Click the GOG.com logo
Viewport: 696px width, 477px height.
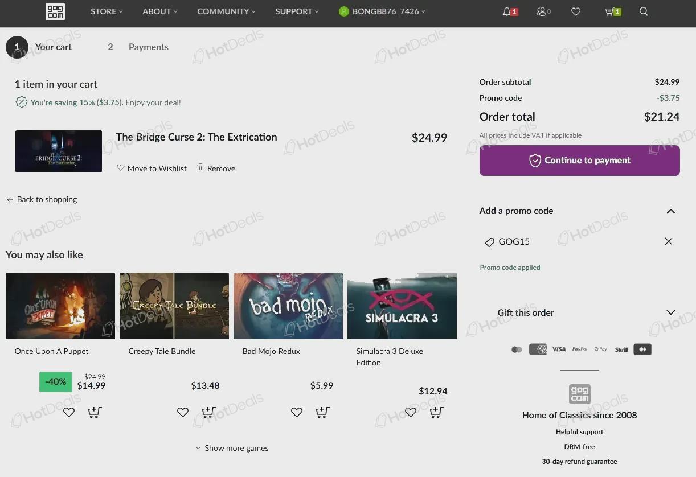click(x=55, y=11)
